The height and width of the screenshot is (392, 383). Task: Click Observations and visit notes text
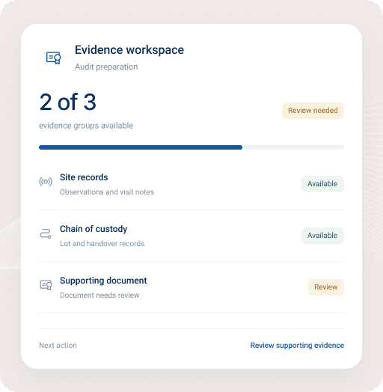point(107,192)
